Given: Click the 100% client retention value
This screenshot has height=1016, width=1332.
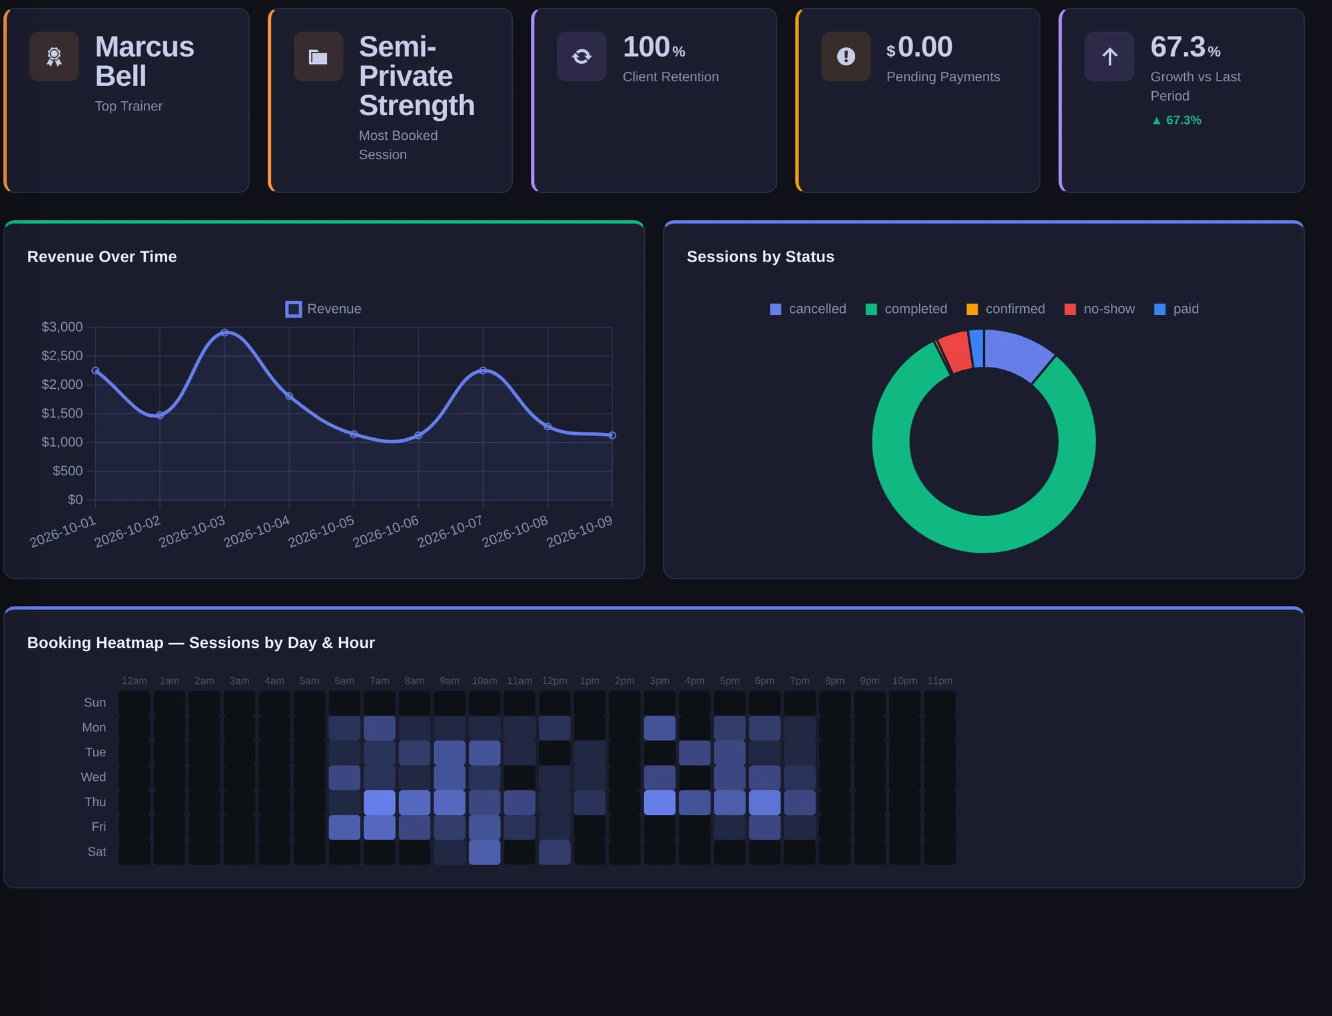Looking at the screenshot, I should coord(654,47).
